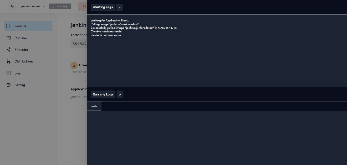Open the Jenkins Server application dropdown
The image size is (347, 165).
33,6
